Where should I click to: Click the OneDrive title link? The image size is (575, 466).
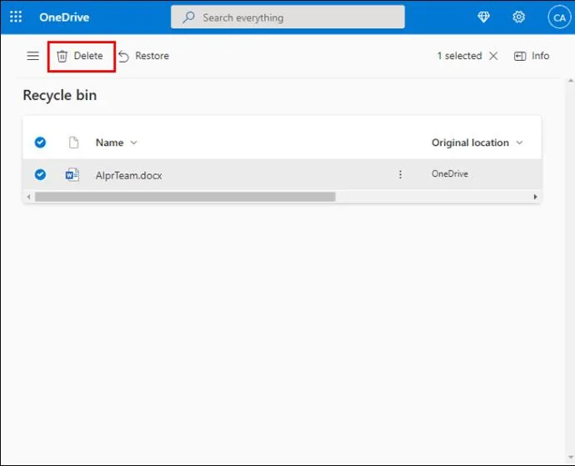coord(64,18)
